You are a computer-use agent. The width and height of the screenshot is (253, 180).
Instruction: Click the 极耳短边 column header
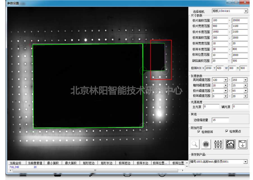point(125,163)
